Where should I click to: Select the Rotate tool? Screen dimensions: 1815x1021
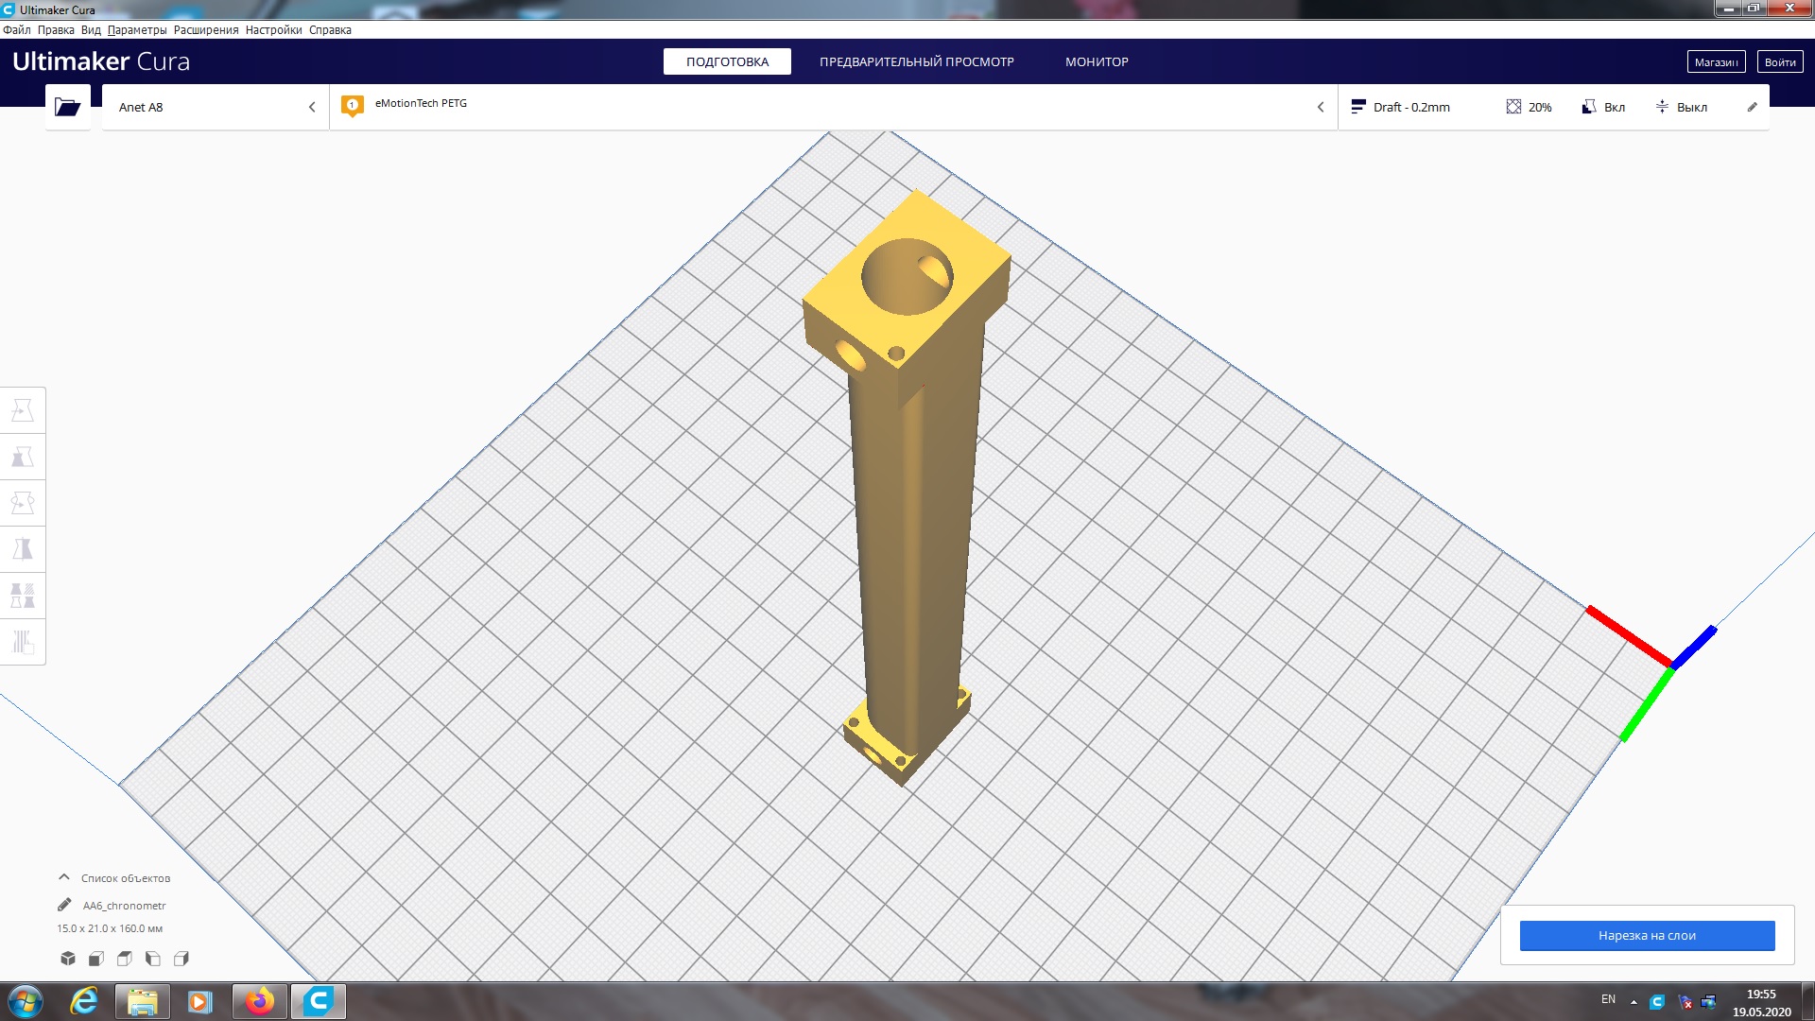(23, 503)
